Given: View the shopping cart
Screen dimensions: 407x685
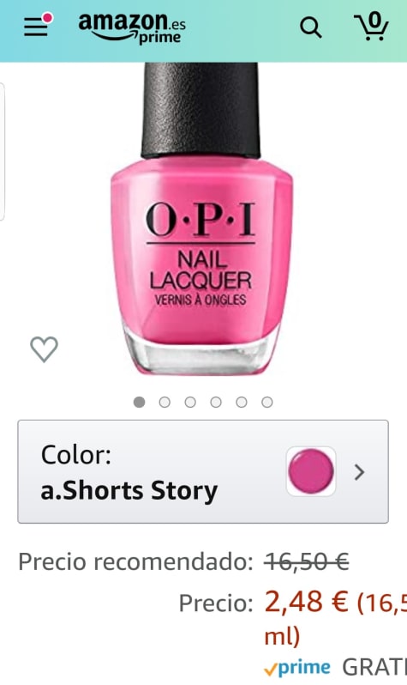Looking at the screenshot, I should (x=371, y=27).
